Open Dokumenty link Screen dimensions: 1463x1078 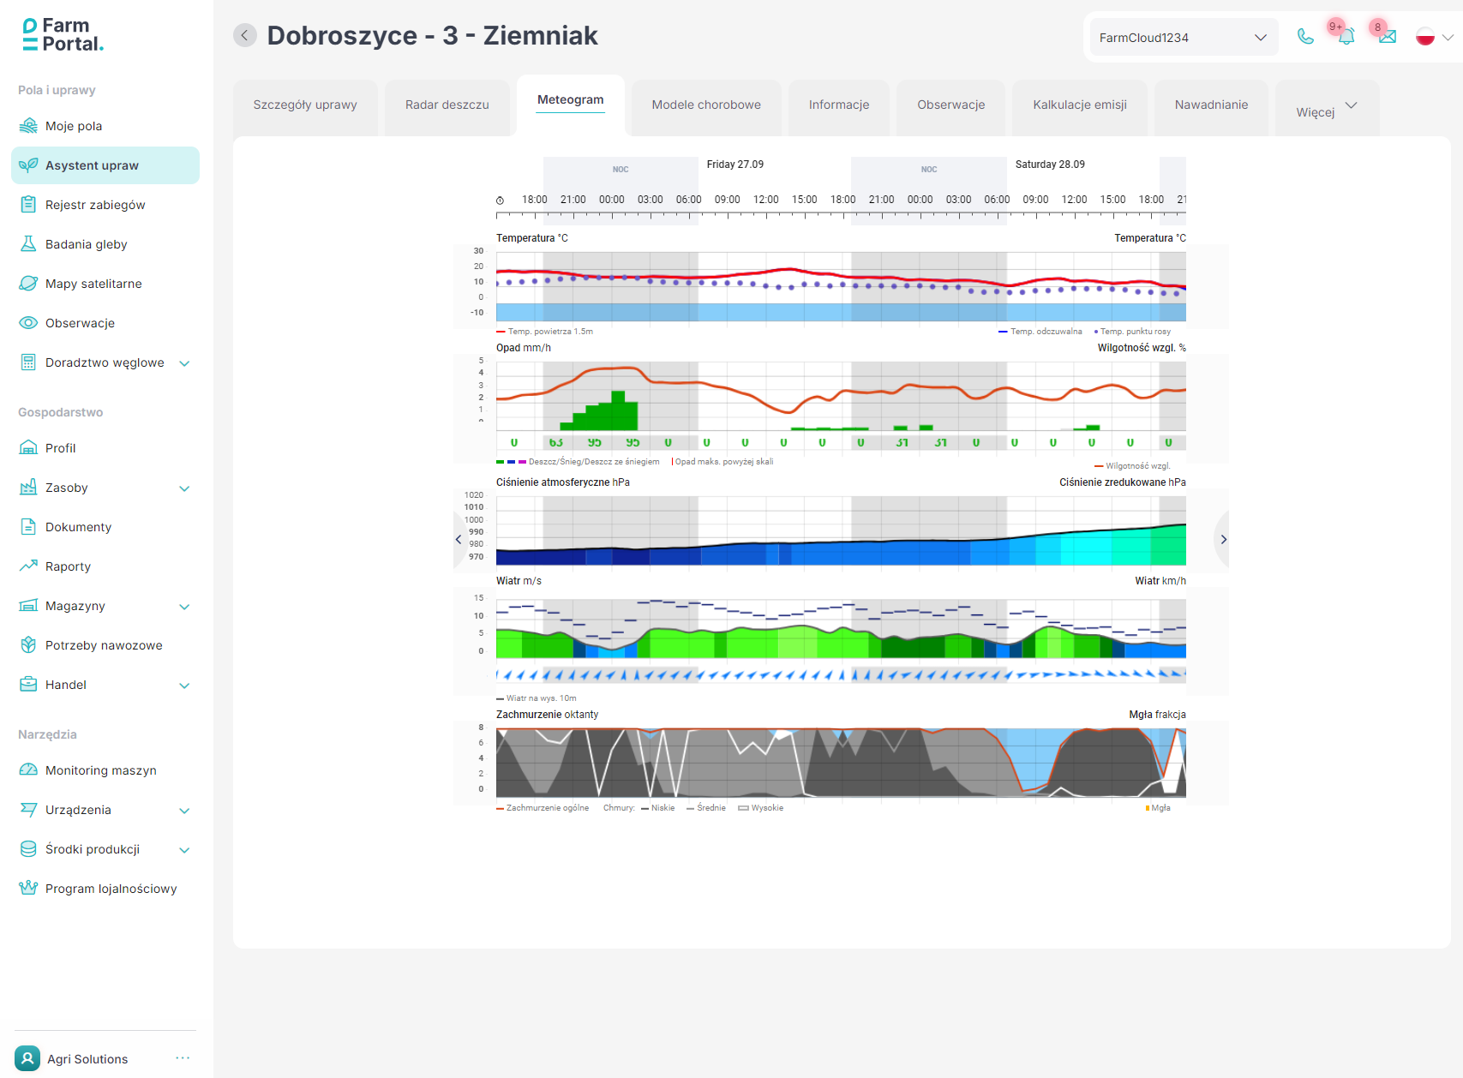coord(78,527)
